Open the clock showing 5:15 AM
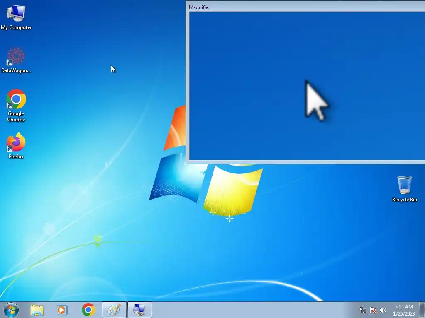Viewport: 425px width, 318px height. coord(404,310)
